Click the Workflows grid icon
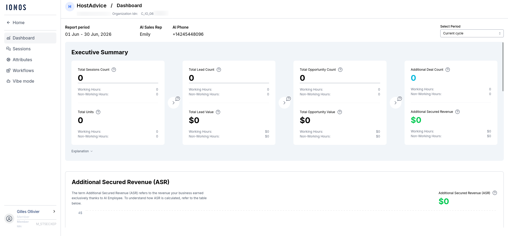The image size is (508, 236). tap(8, 70)
